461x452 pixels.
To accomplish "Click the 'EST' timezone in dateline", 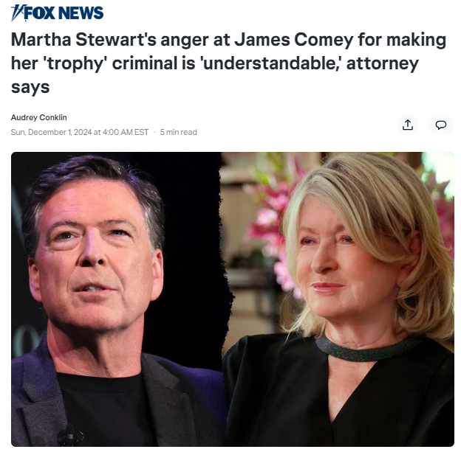I will (141, 133).
